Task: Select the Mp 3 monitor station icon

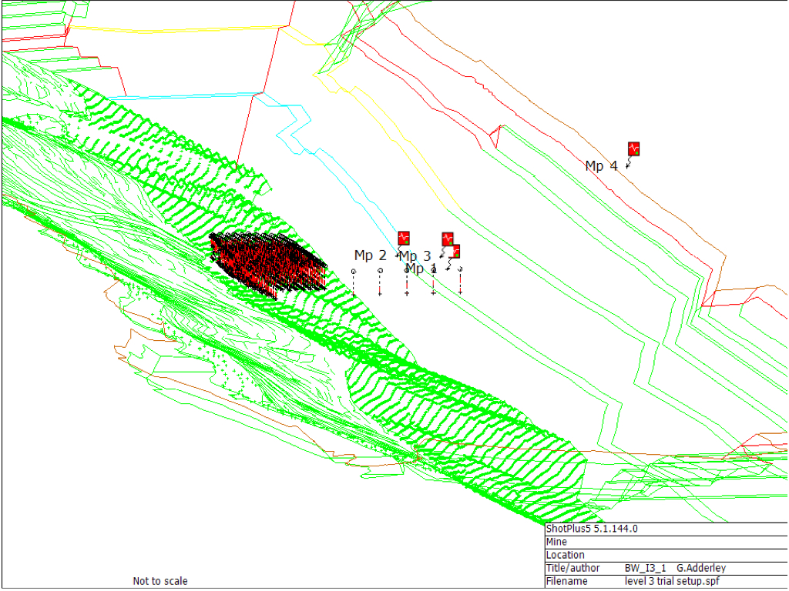Action: pyautogui.click(x=448, y=239)
